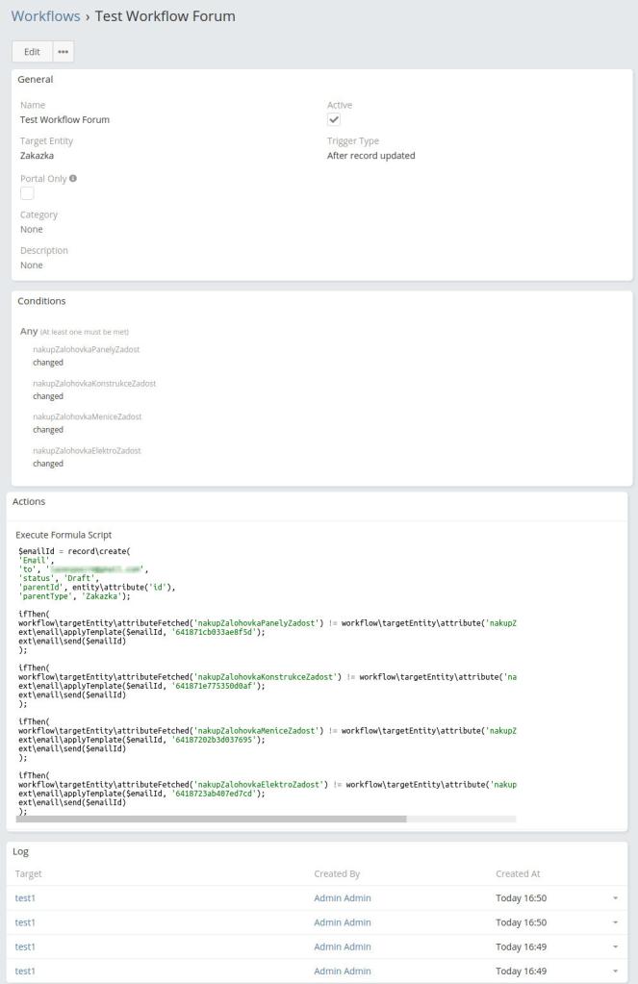
Task: Click the 'Test Workflow Forum' name value
Action: coord(64,120)
